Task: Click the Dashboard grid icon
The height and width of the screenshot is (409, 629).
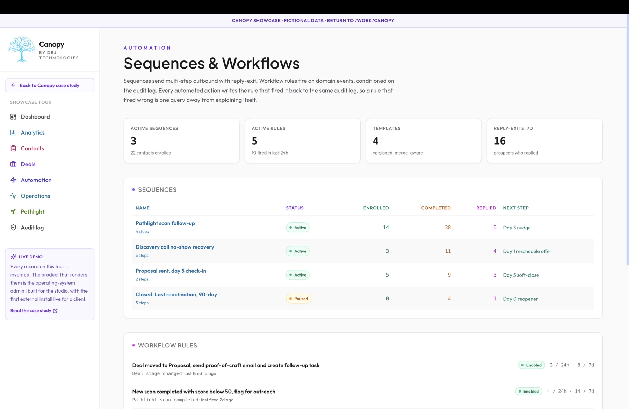Action: point(13,117)
